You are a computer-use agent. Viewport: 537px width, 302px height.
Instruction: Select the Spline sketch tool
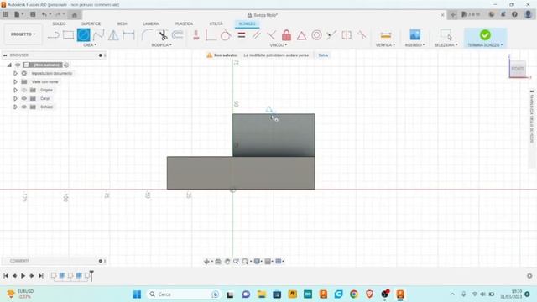click(99, 35)
